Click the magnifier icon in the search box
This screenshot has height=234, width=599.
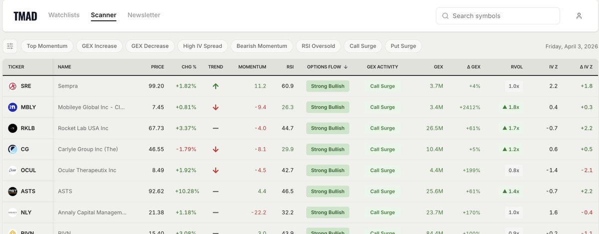click(x=445, y=16)
